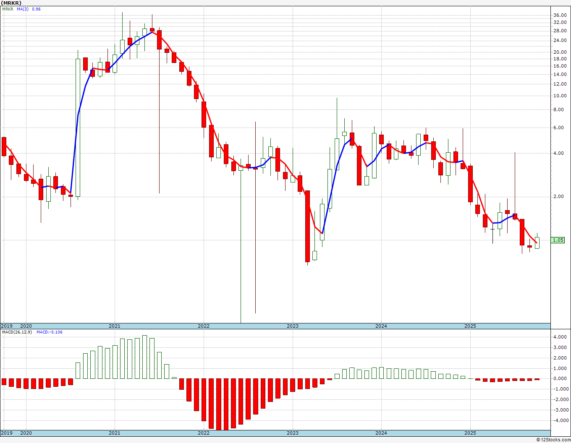Click the MRKR ticker title at top

point(11,3)
